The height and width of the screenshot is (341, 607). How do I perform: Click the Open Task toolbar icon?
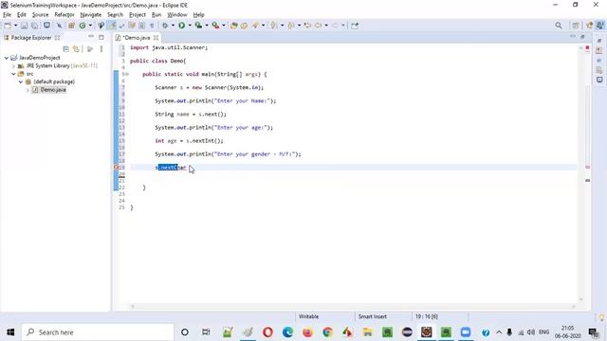pyautogui.click(x=245, y=26)
